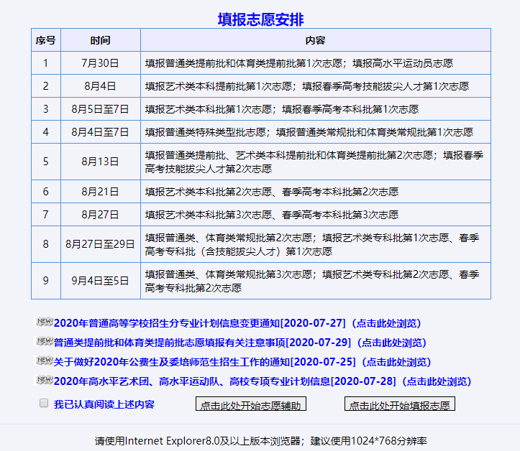Click sequence number 9 in the table
520x451 pixels.
coord(45,281)
